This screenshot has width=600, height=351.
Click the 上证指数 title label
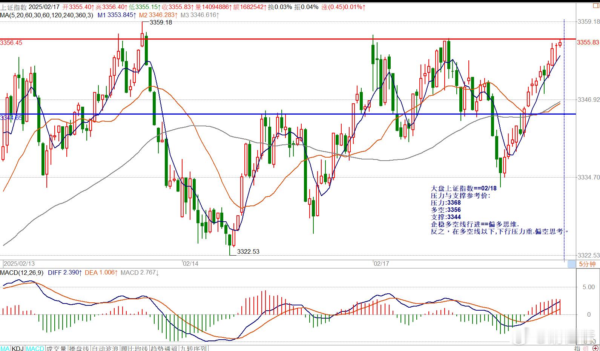[14, 7]
